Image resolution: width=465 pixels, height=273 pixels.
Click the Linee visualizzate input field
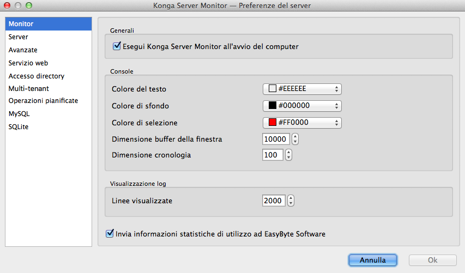(273, 201)
